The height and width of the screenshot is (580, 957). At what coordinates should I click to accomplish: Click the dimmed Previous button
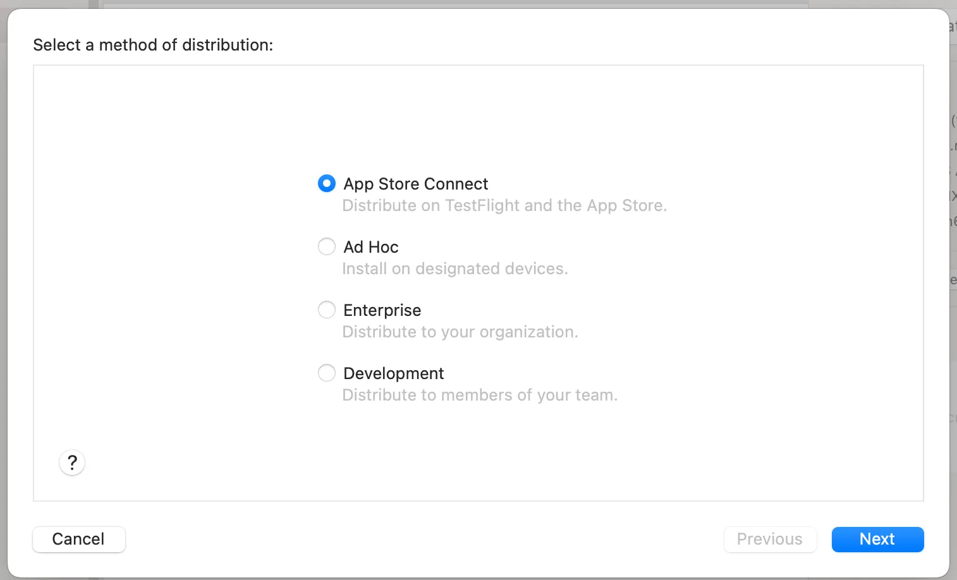pyautogui.click(x=770, y=539)
